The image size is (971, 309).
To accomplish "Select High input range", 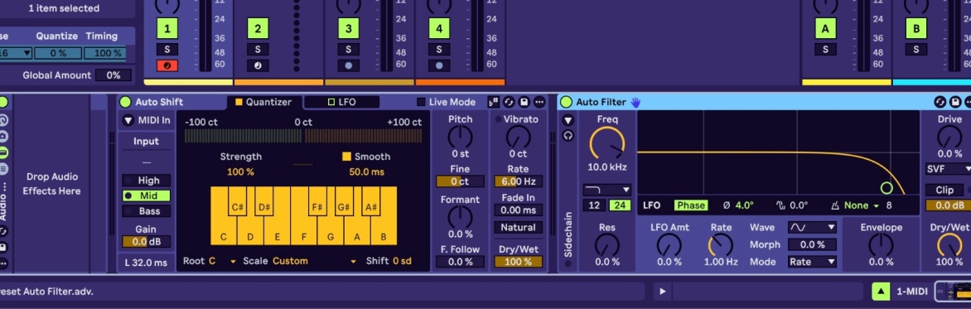I will [x=146, y=181].
